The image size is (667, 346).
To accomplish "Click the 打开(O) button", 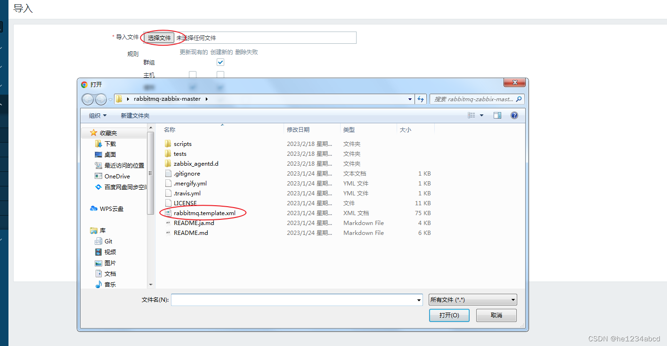I will pos(448,315).
